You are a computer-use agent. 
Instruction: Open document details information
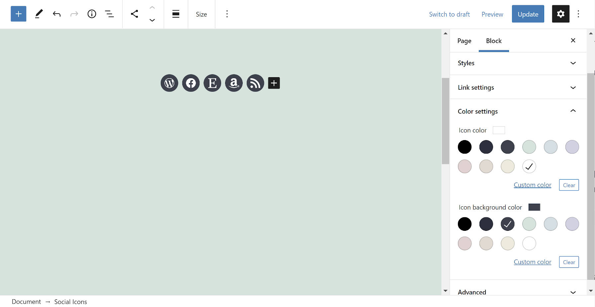(92, 14)
